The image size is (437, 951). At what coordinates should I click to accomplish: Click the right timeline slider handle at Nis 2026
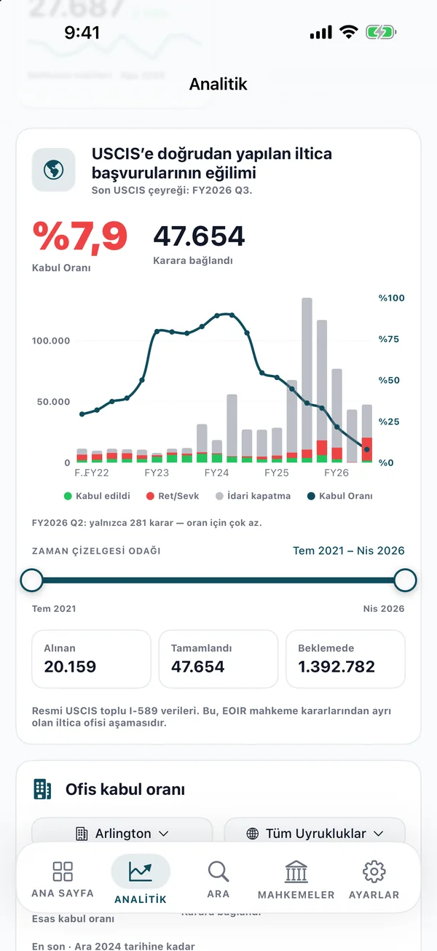point(405,581)
